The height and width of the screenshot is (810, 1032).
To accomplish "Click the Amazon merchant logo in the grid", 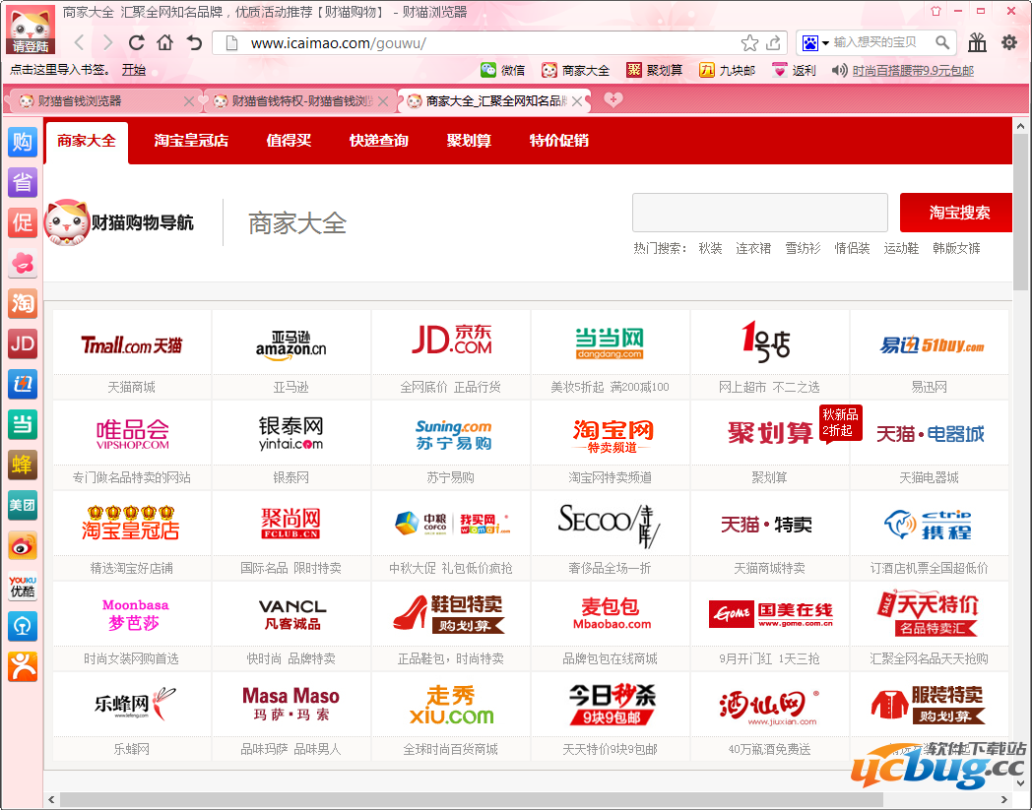I will click(290, 346).
